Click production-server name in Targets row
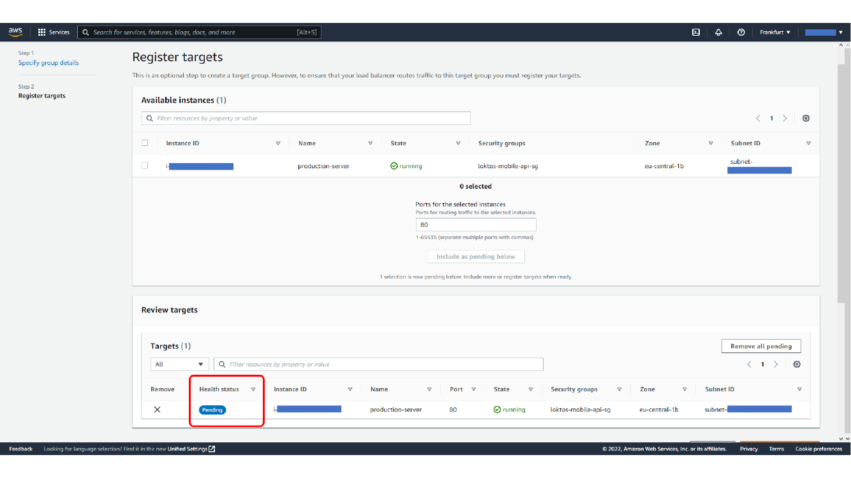 pos(396,410)
